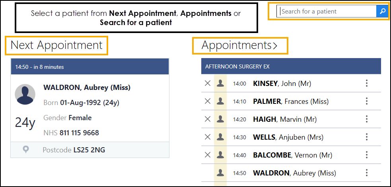Click person icon beside 14:50 WALDRON appointment
Image resolution: width=391 pixels, height=187 pixels.
coord(220,173)
